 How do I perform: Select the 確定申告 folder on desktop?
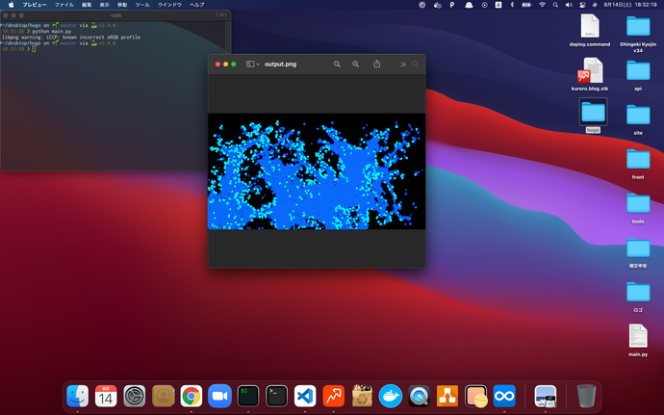point(638,252)
